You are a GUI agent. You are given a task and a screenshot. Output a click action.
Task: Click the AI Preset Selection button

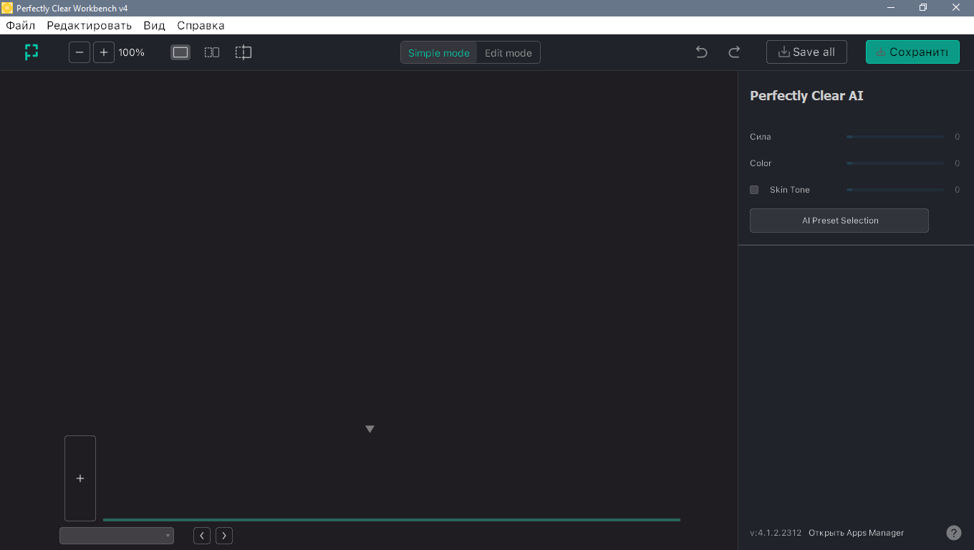click(x=839, y=221)
